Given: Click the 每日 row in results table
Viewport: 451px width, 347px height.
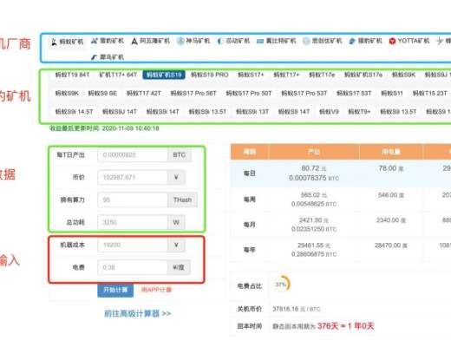Looking at the screenshot, I should point(341,173).
